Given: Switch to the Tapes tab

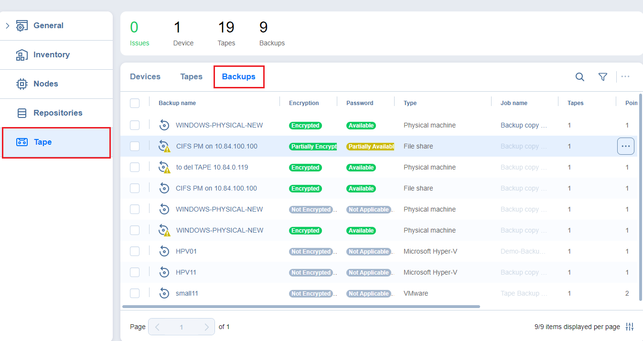Looking at the screenshot, I should click(x=191, y=77).
